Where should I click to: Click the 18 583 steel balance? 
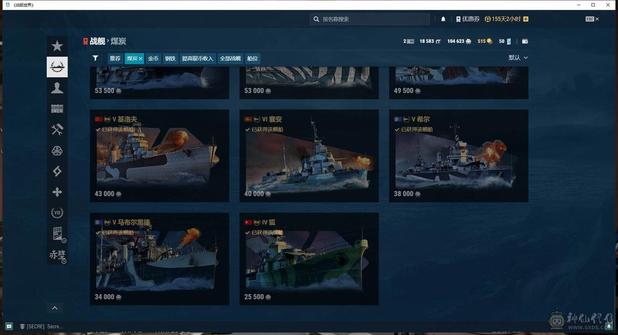tap(430, 41)
